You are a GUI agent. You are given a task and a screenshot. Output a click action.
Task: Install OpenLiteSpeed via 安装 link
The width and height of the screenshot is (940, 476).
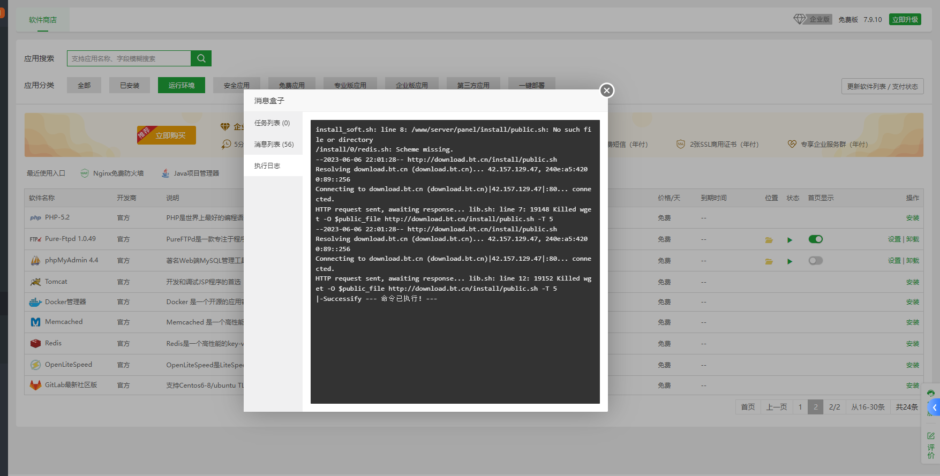coord(913,365)
